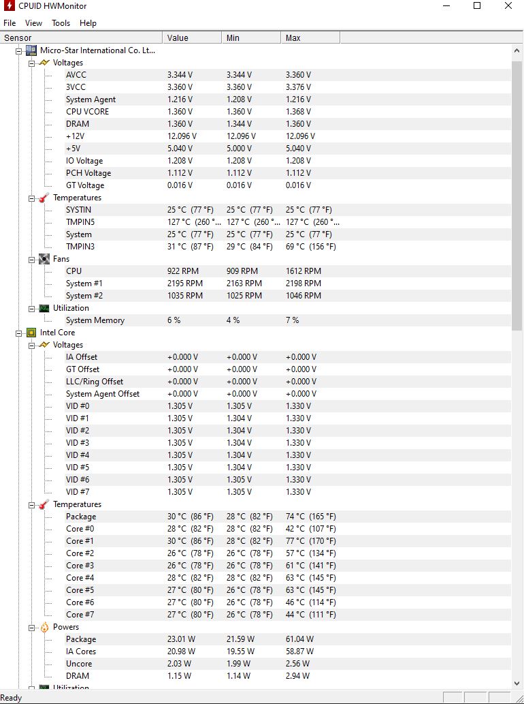Screen dimensions: 524x704
Task: Open the File menu
Action: (x=10, y=22)
